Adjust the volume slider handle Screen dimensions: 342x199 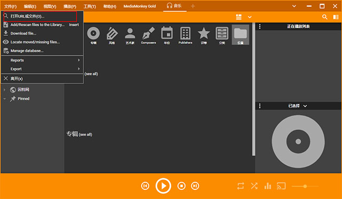(305, 186)
